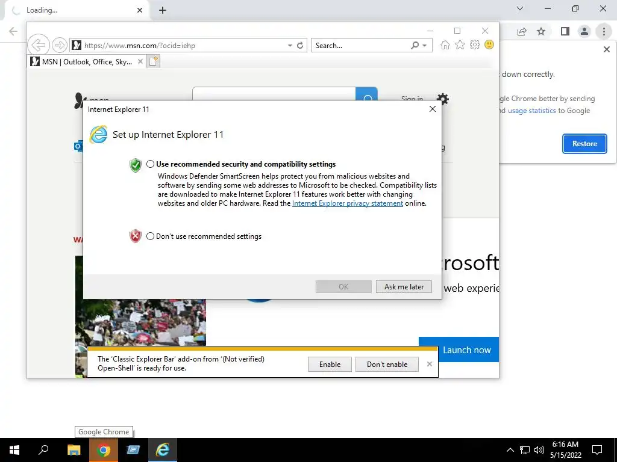This screenshot has height=462, width=617.
Task: Dismiss the add-on notification bar
Action: [429, 364]
